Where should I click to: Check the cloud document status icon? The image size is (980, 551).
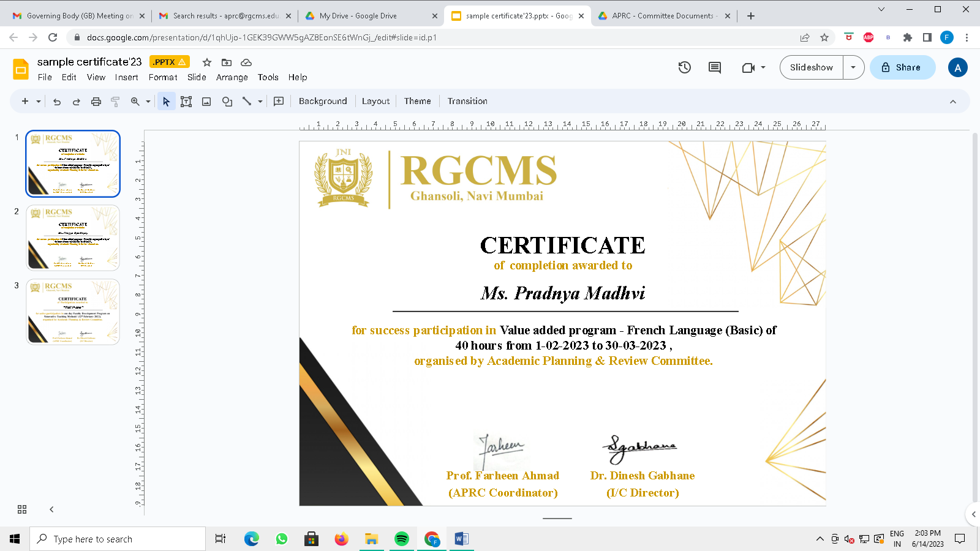[x=246, y=62]
